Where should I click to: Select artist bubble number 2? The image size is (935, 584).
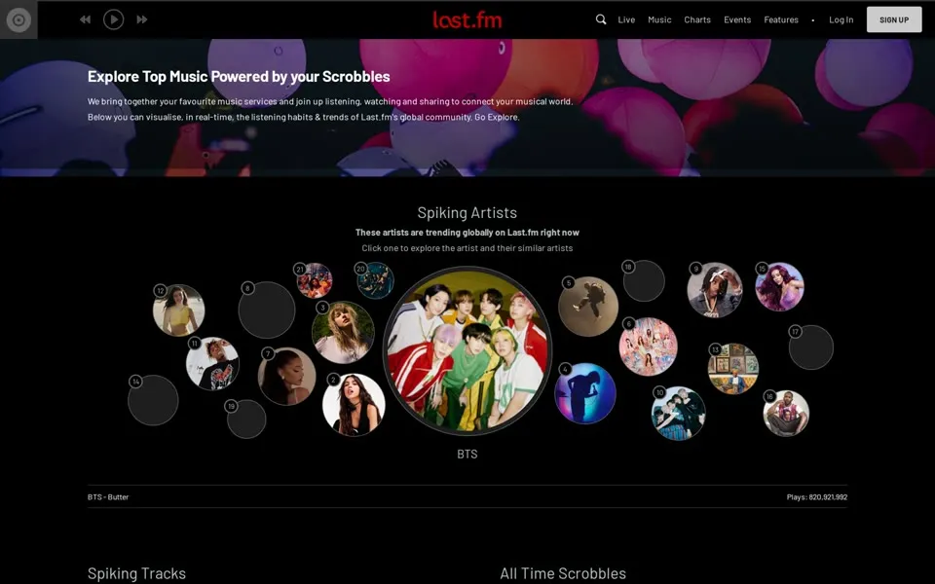pyautogui.click(x=354, y=405)
